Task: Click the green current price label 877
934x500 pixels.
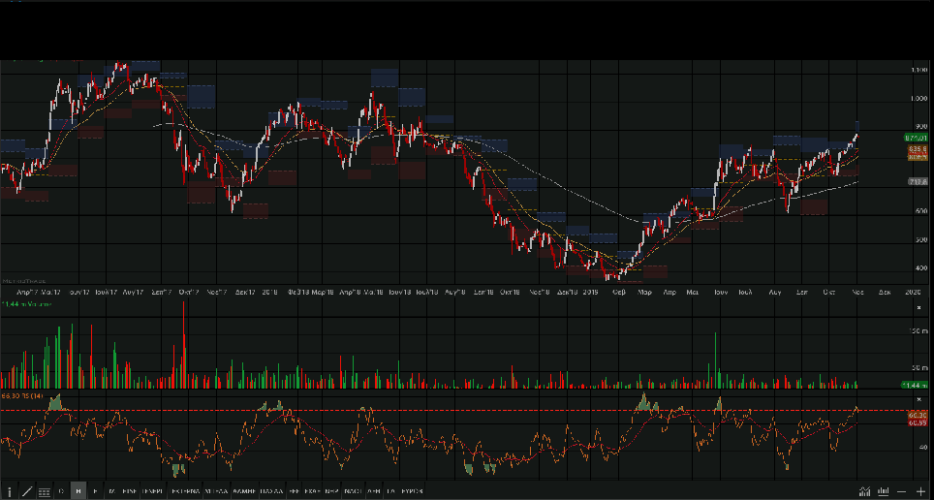Action: (916, 139)
